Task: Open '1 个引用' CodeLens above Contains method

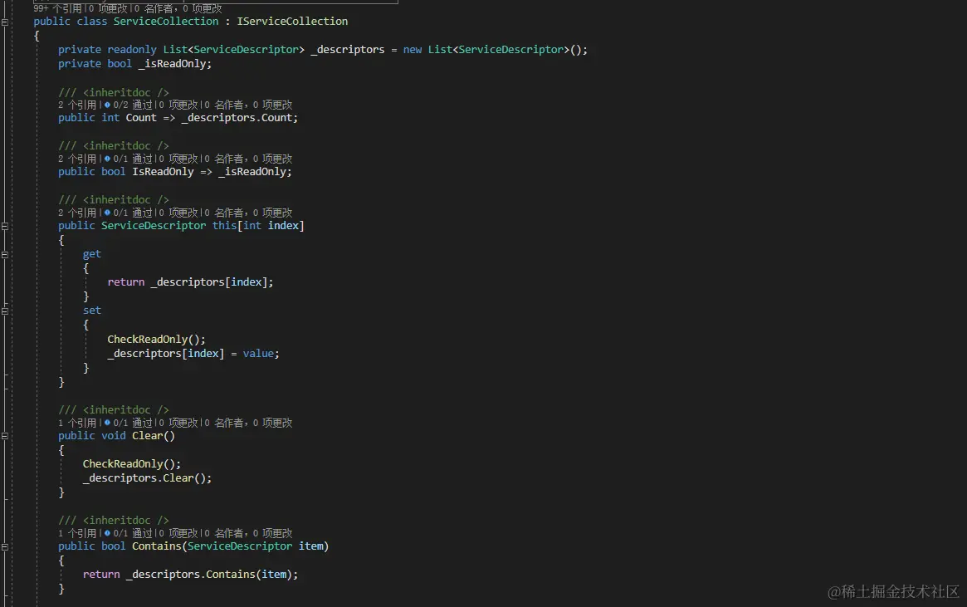Action: [x=77, y=533]
